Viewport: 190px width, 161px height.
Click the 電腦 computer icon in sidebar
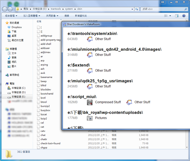pos(7,84)
